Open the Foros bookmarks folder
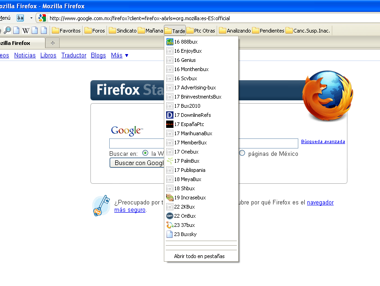Image resolution: width=380 pixels, height=286 pixels. click(95, 31)
